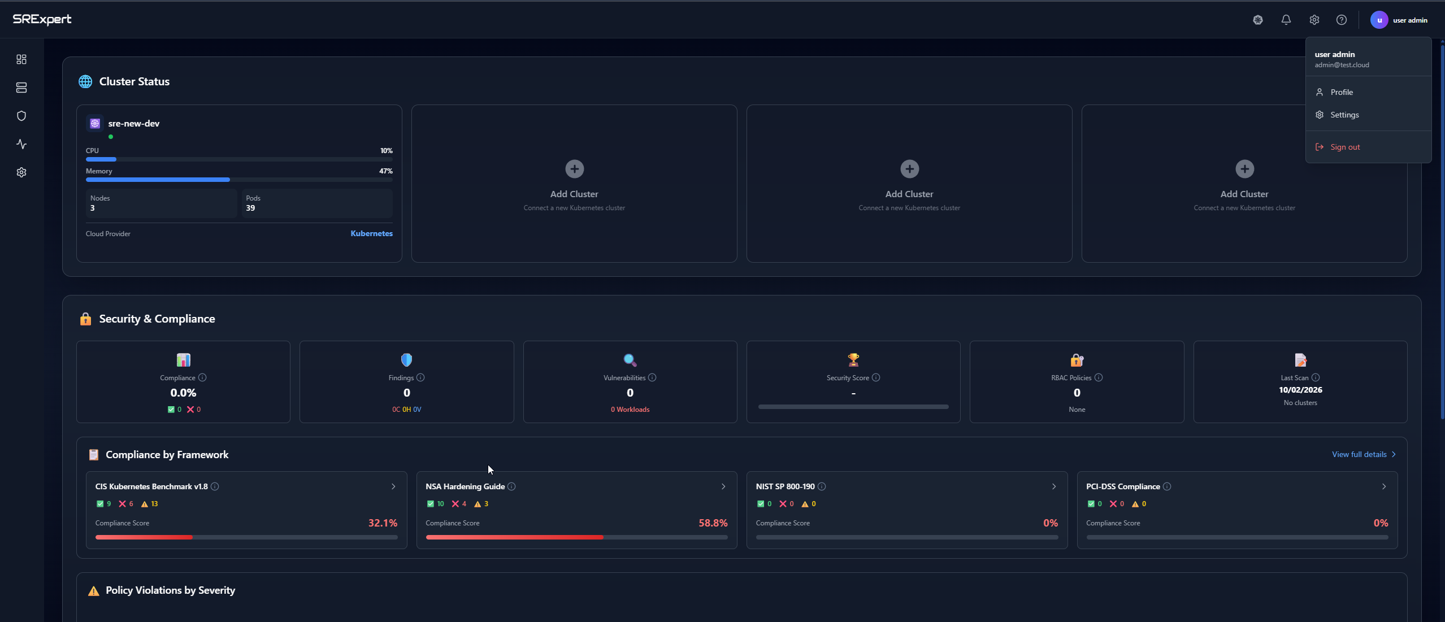Image resolution: width=1445 pixels, height=622 pixels.
Task: Click the Kubernetes logo next to sre-new-dev
Action: click(94, 123)
